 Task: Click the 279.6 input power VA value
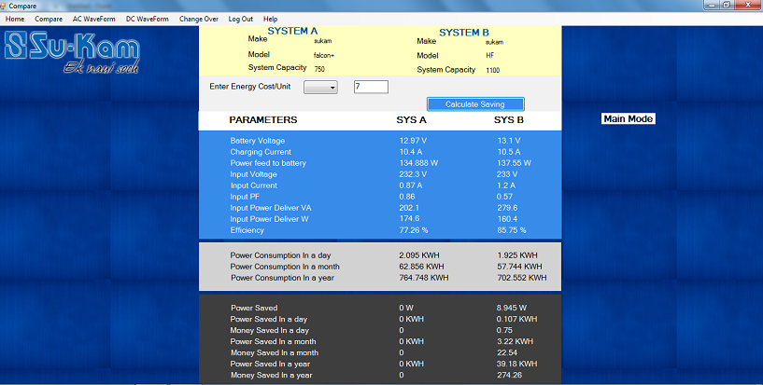[x=507, y=208]
